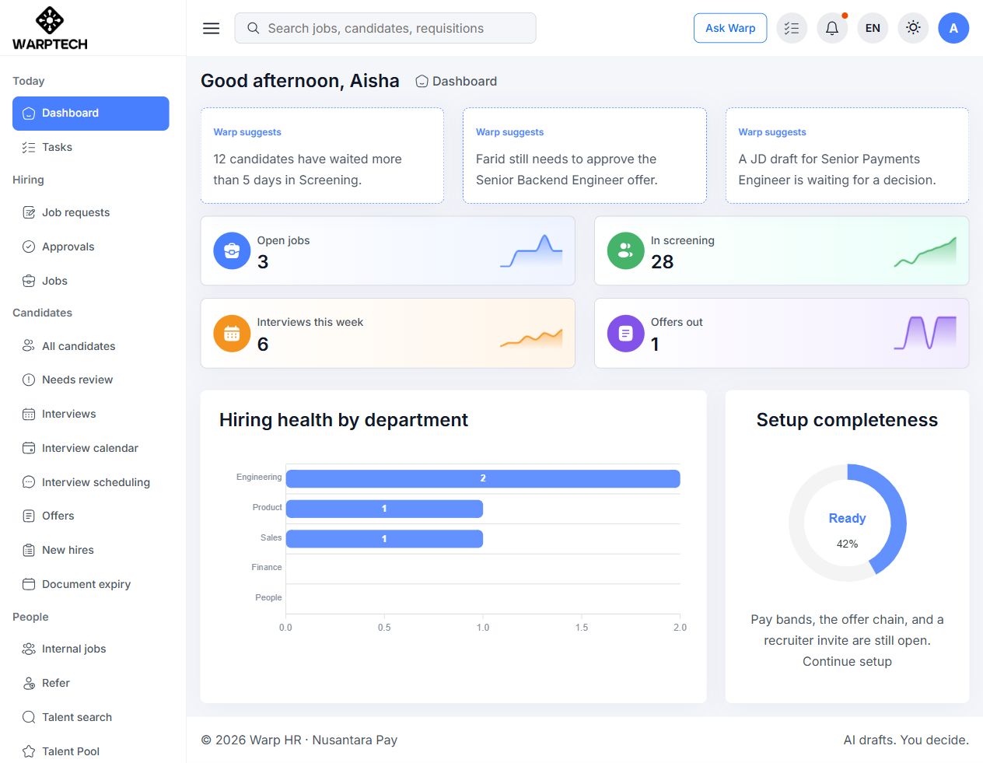Click 'Hiring health by department' heading
This screenshot has height=763, width=983.
pyautogui.click(x=344, y=420)
